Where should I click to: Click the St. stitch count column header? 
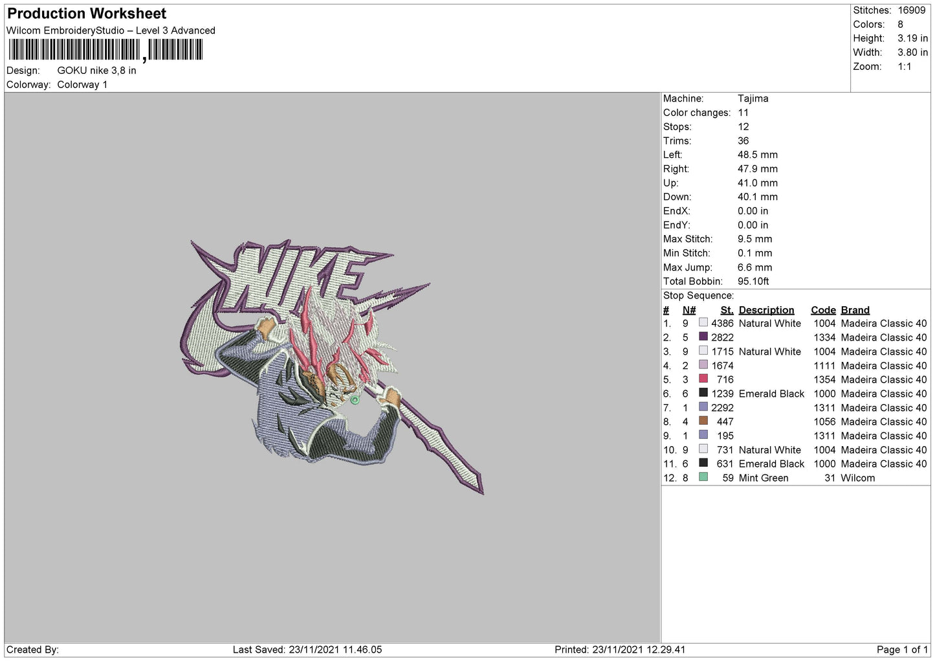click(x=727, y=310)
